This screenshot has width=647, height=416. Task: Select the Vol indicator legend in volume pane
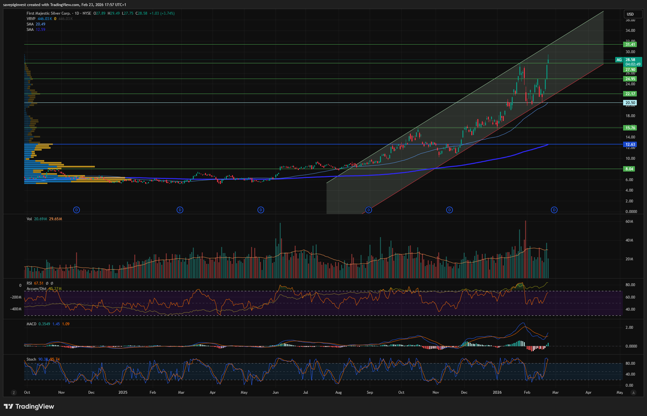[29, 219]
